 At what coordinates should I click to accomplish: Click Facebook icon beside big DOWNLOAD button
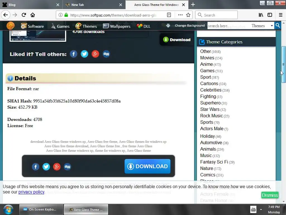[x=35, y=167]
